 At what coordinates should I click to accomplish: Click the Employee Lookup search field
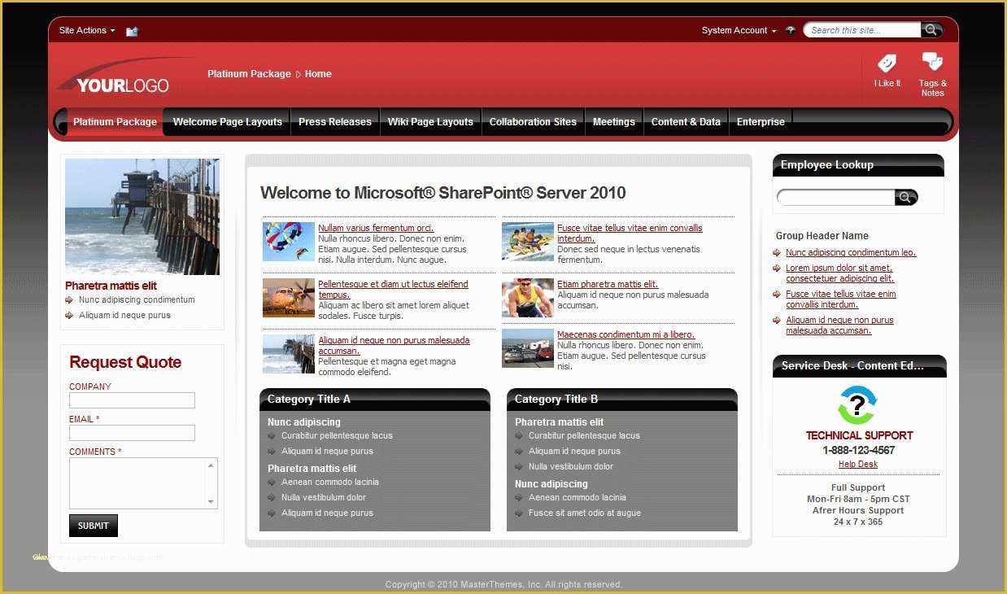pyautogui.click(x=836, y=198)
